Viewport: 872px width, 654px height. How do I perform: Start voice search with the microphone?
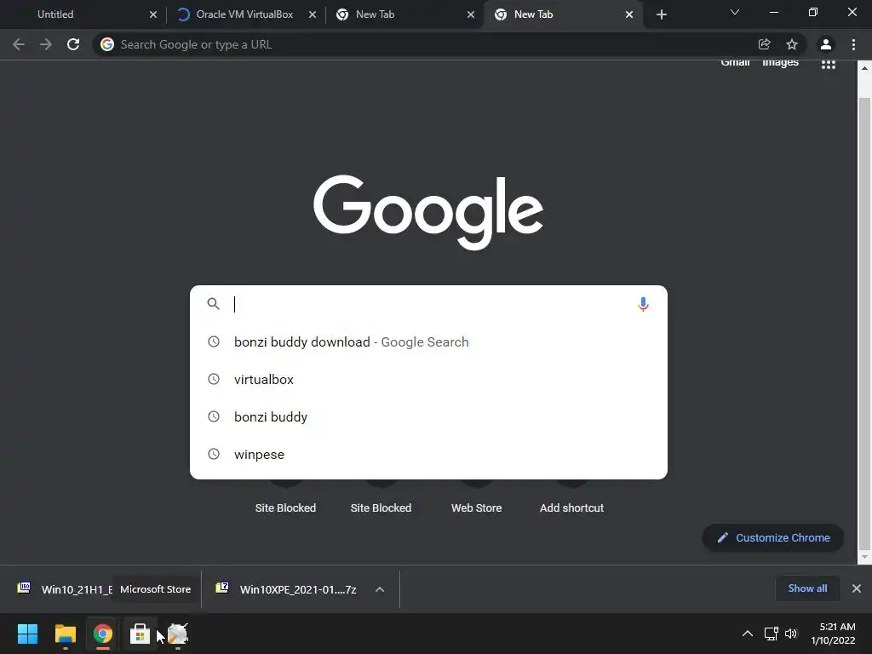(643, 304)
